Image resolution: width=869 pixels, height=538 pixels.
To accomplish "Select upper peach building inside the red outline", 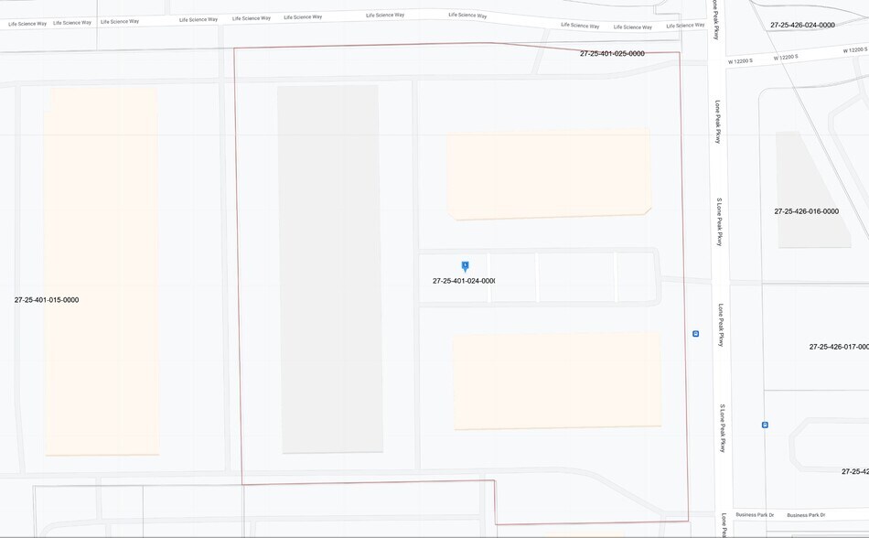I will pos(549,175).
